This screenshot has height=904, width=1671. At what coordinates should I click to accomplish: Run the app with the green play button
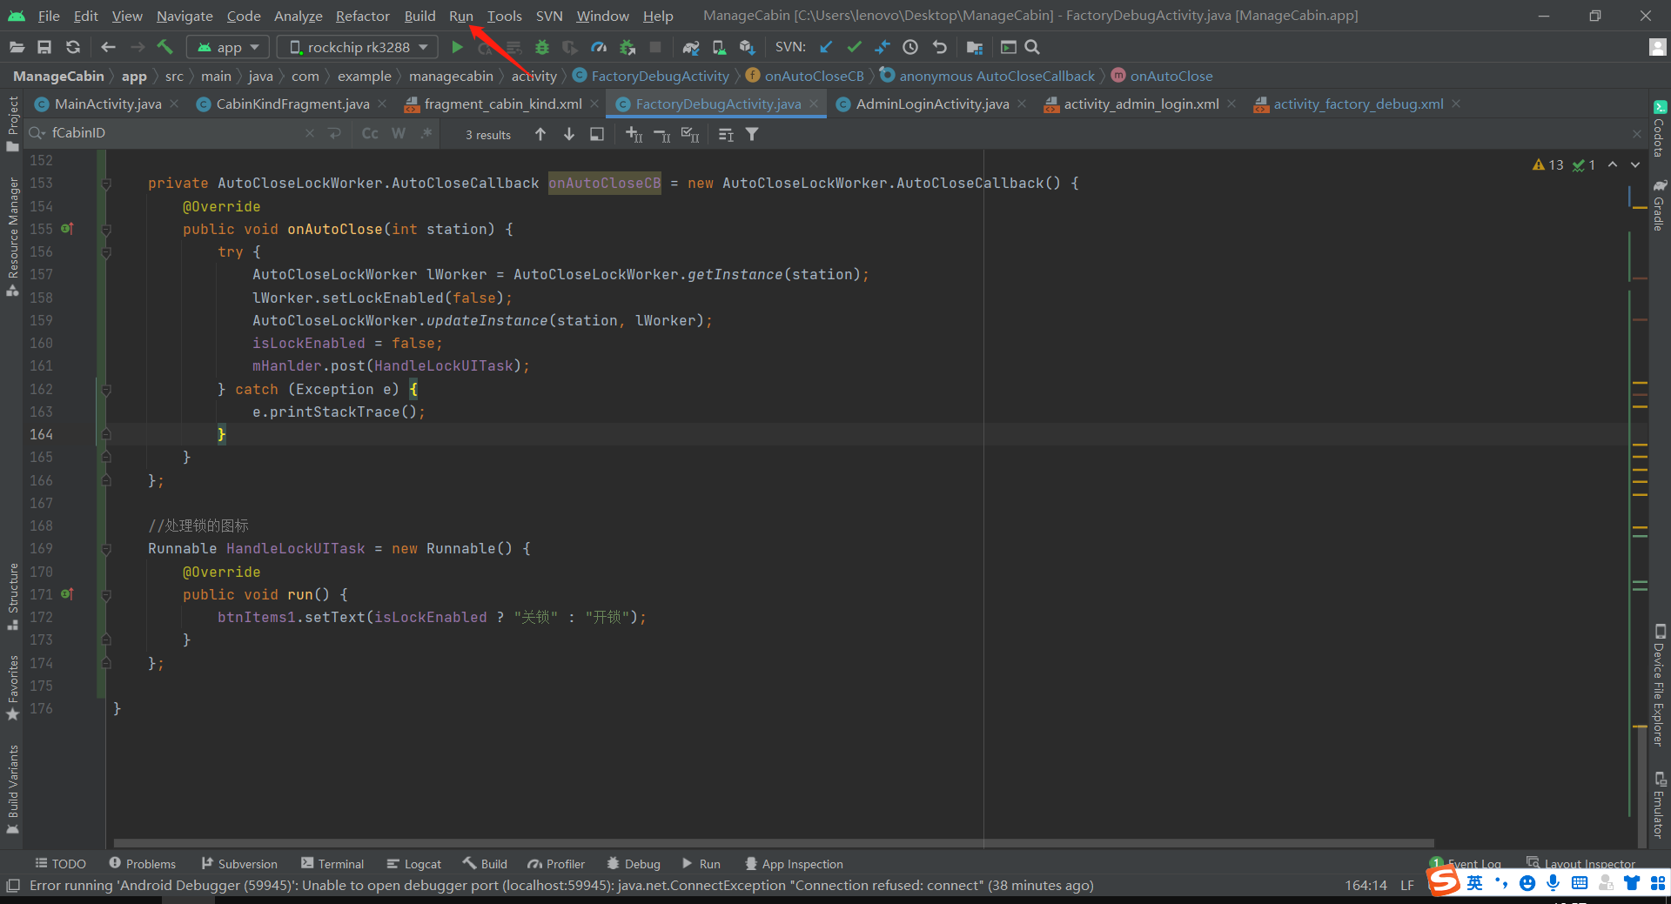click(x=457, y=47)
